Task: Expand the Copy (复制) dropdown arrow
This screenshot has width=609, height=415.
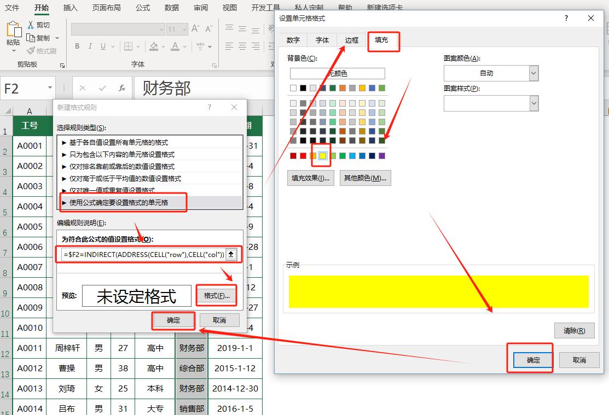Action: pos(57,38)
